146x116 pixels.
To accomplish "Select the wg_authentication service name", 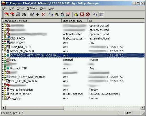I will click(x=21, y=90).
